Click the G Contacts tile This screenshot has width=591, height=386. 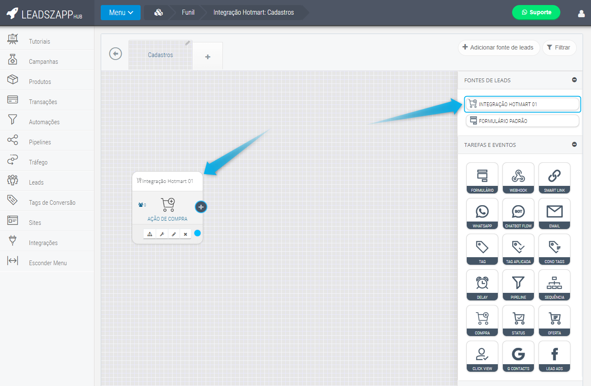click(518, 356)
